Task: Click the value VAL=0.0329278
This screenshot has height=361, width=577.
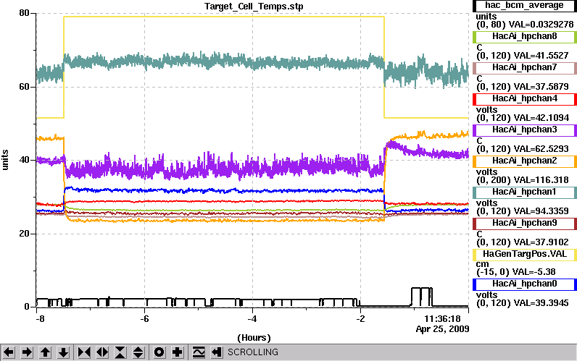Action: 541,25
